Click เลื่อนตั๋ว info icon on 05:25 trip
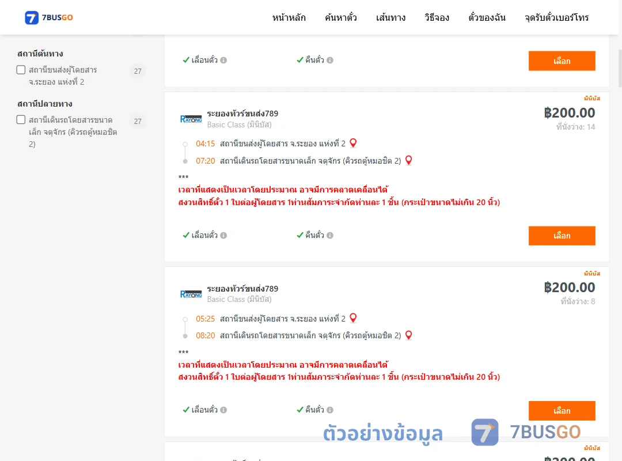The height and width of the screenshot is (461, 622). point(223,410)
